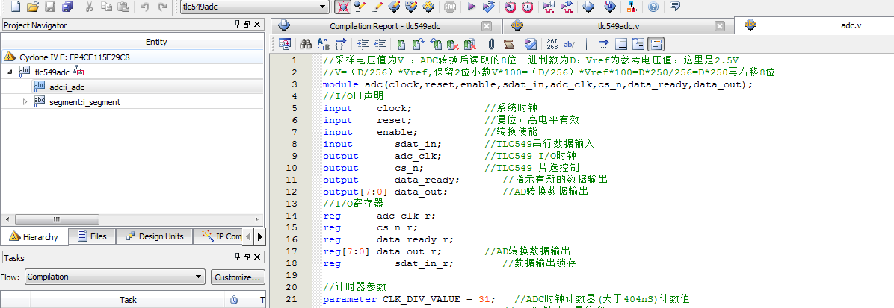Float the Project Navigator panel
Viewport: 894px width, 308px height.
(247, 25)
